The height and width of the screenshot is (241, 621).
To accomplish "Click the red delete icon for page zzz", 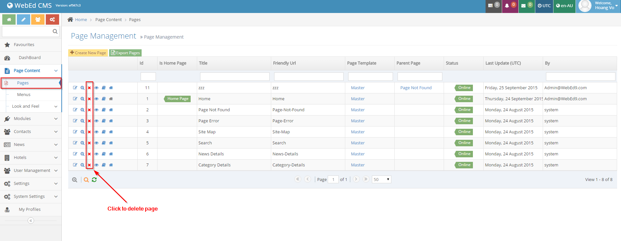I will coord(89,88).
